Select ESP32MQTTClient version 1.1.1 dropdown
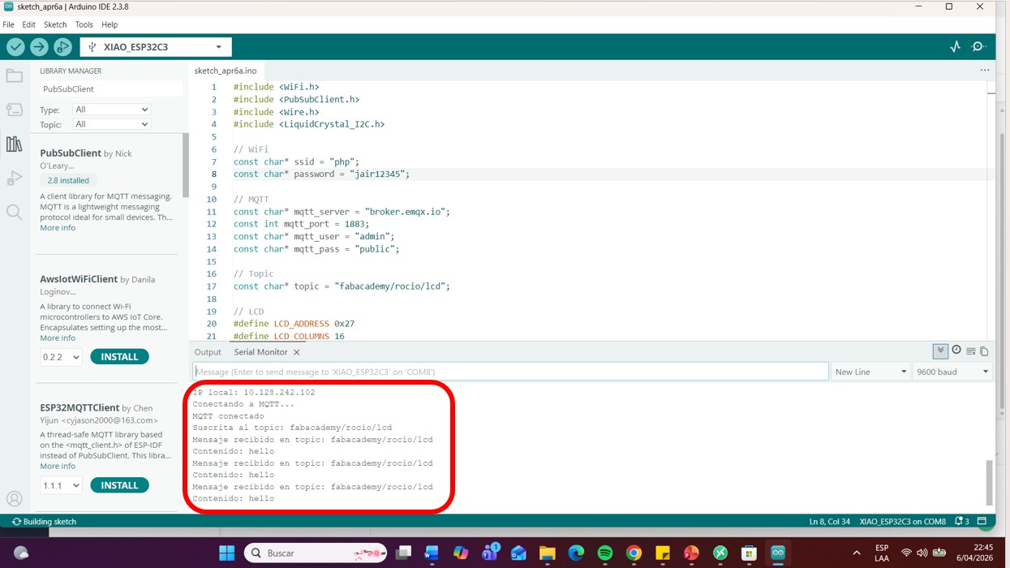 [x=61, y=485]
